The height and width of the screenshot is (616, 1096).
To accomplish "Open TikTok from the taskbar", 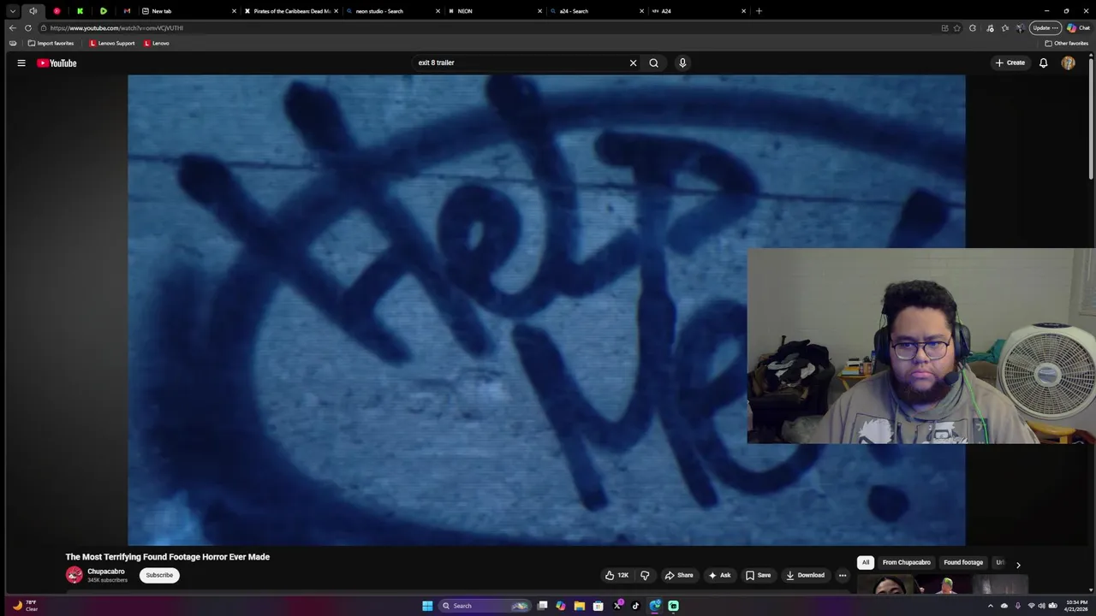I will 635,606.
